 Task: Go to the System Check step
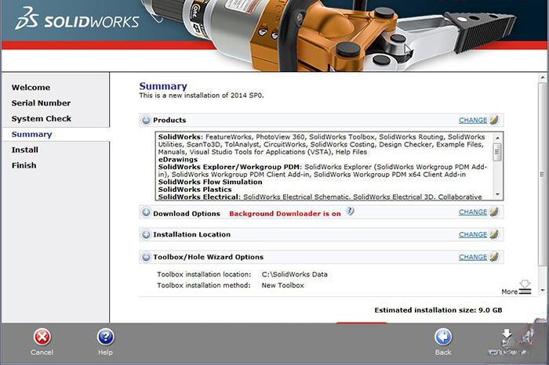pos(42,119)
